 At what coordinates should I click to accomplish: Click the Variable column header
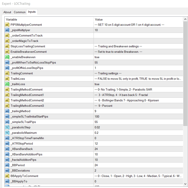49,19
